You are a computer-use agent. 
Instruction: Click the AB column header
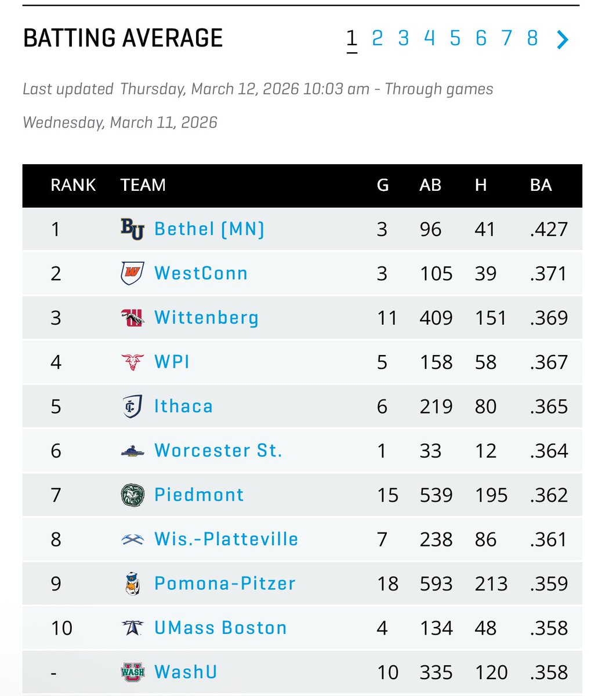click(430, 185)
